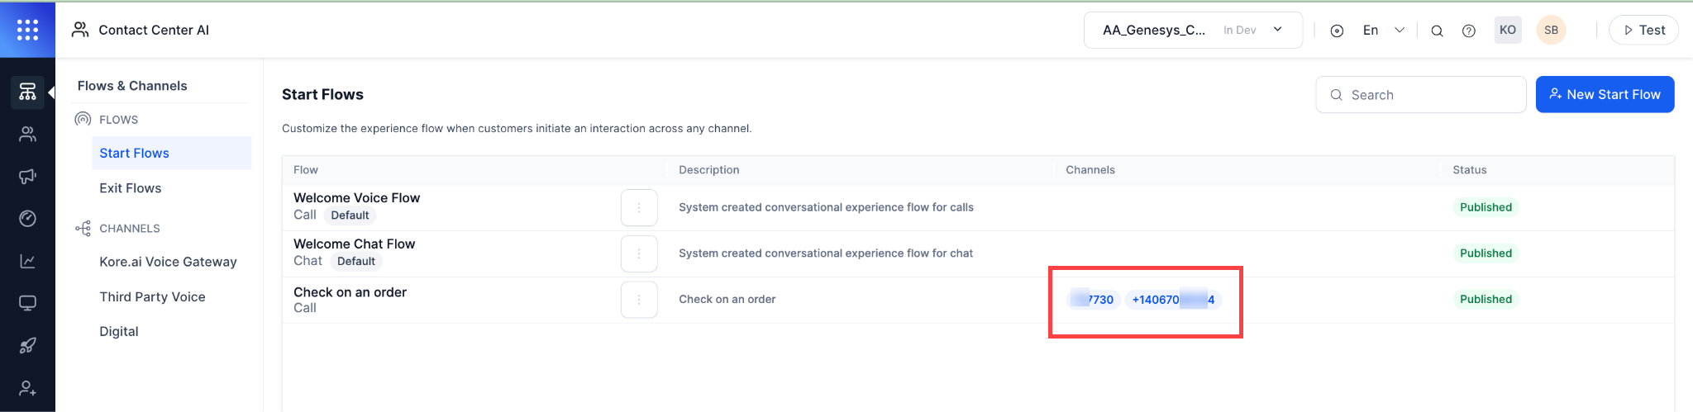Open Kore.ai Voice Gateway channel

[168, 262]
